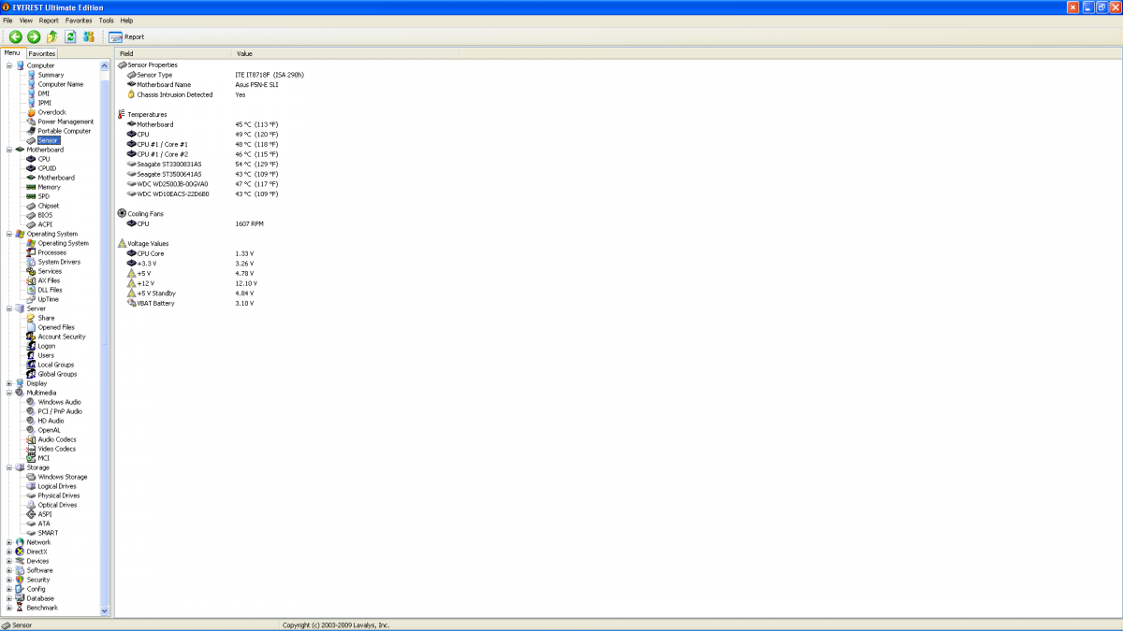Select the Optical Drives disc icon

click(31, 505)
